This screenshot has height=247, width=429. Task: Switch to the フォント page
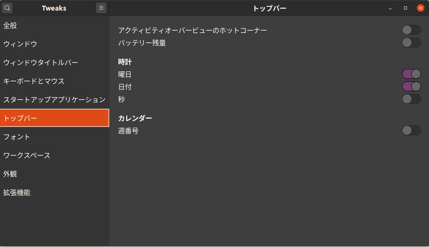click(55, 137)
